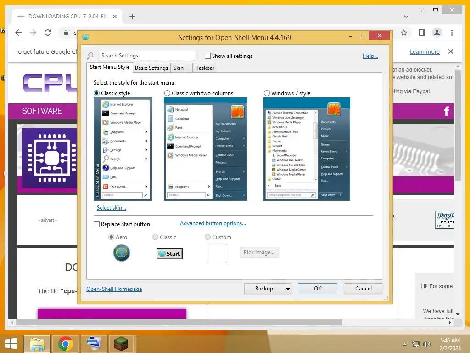Viewport: 470px width, 353px height.
Task: Open File Explorer from the taskbar
Action: coord(37,344)
